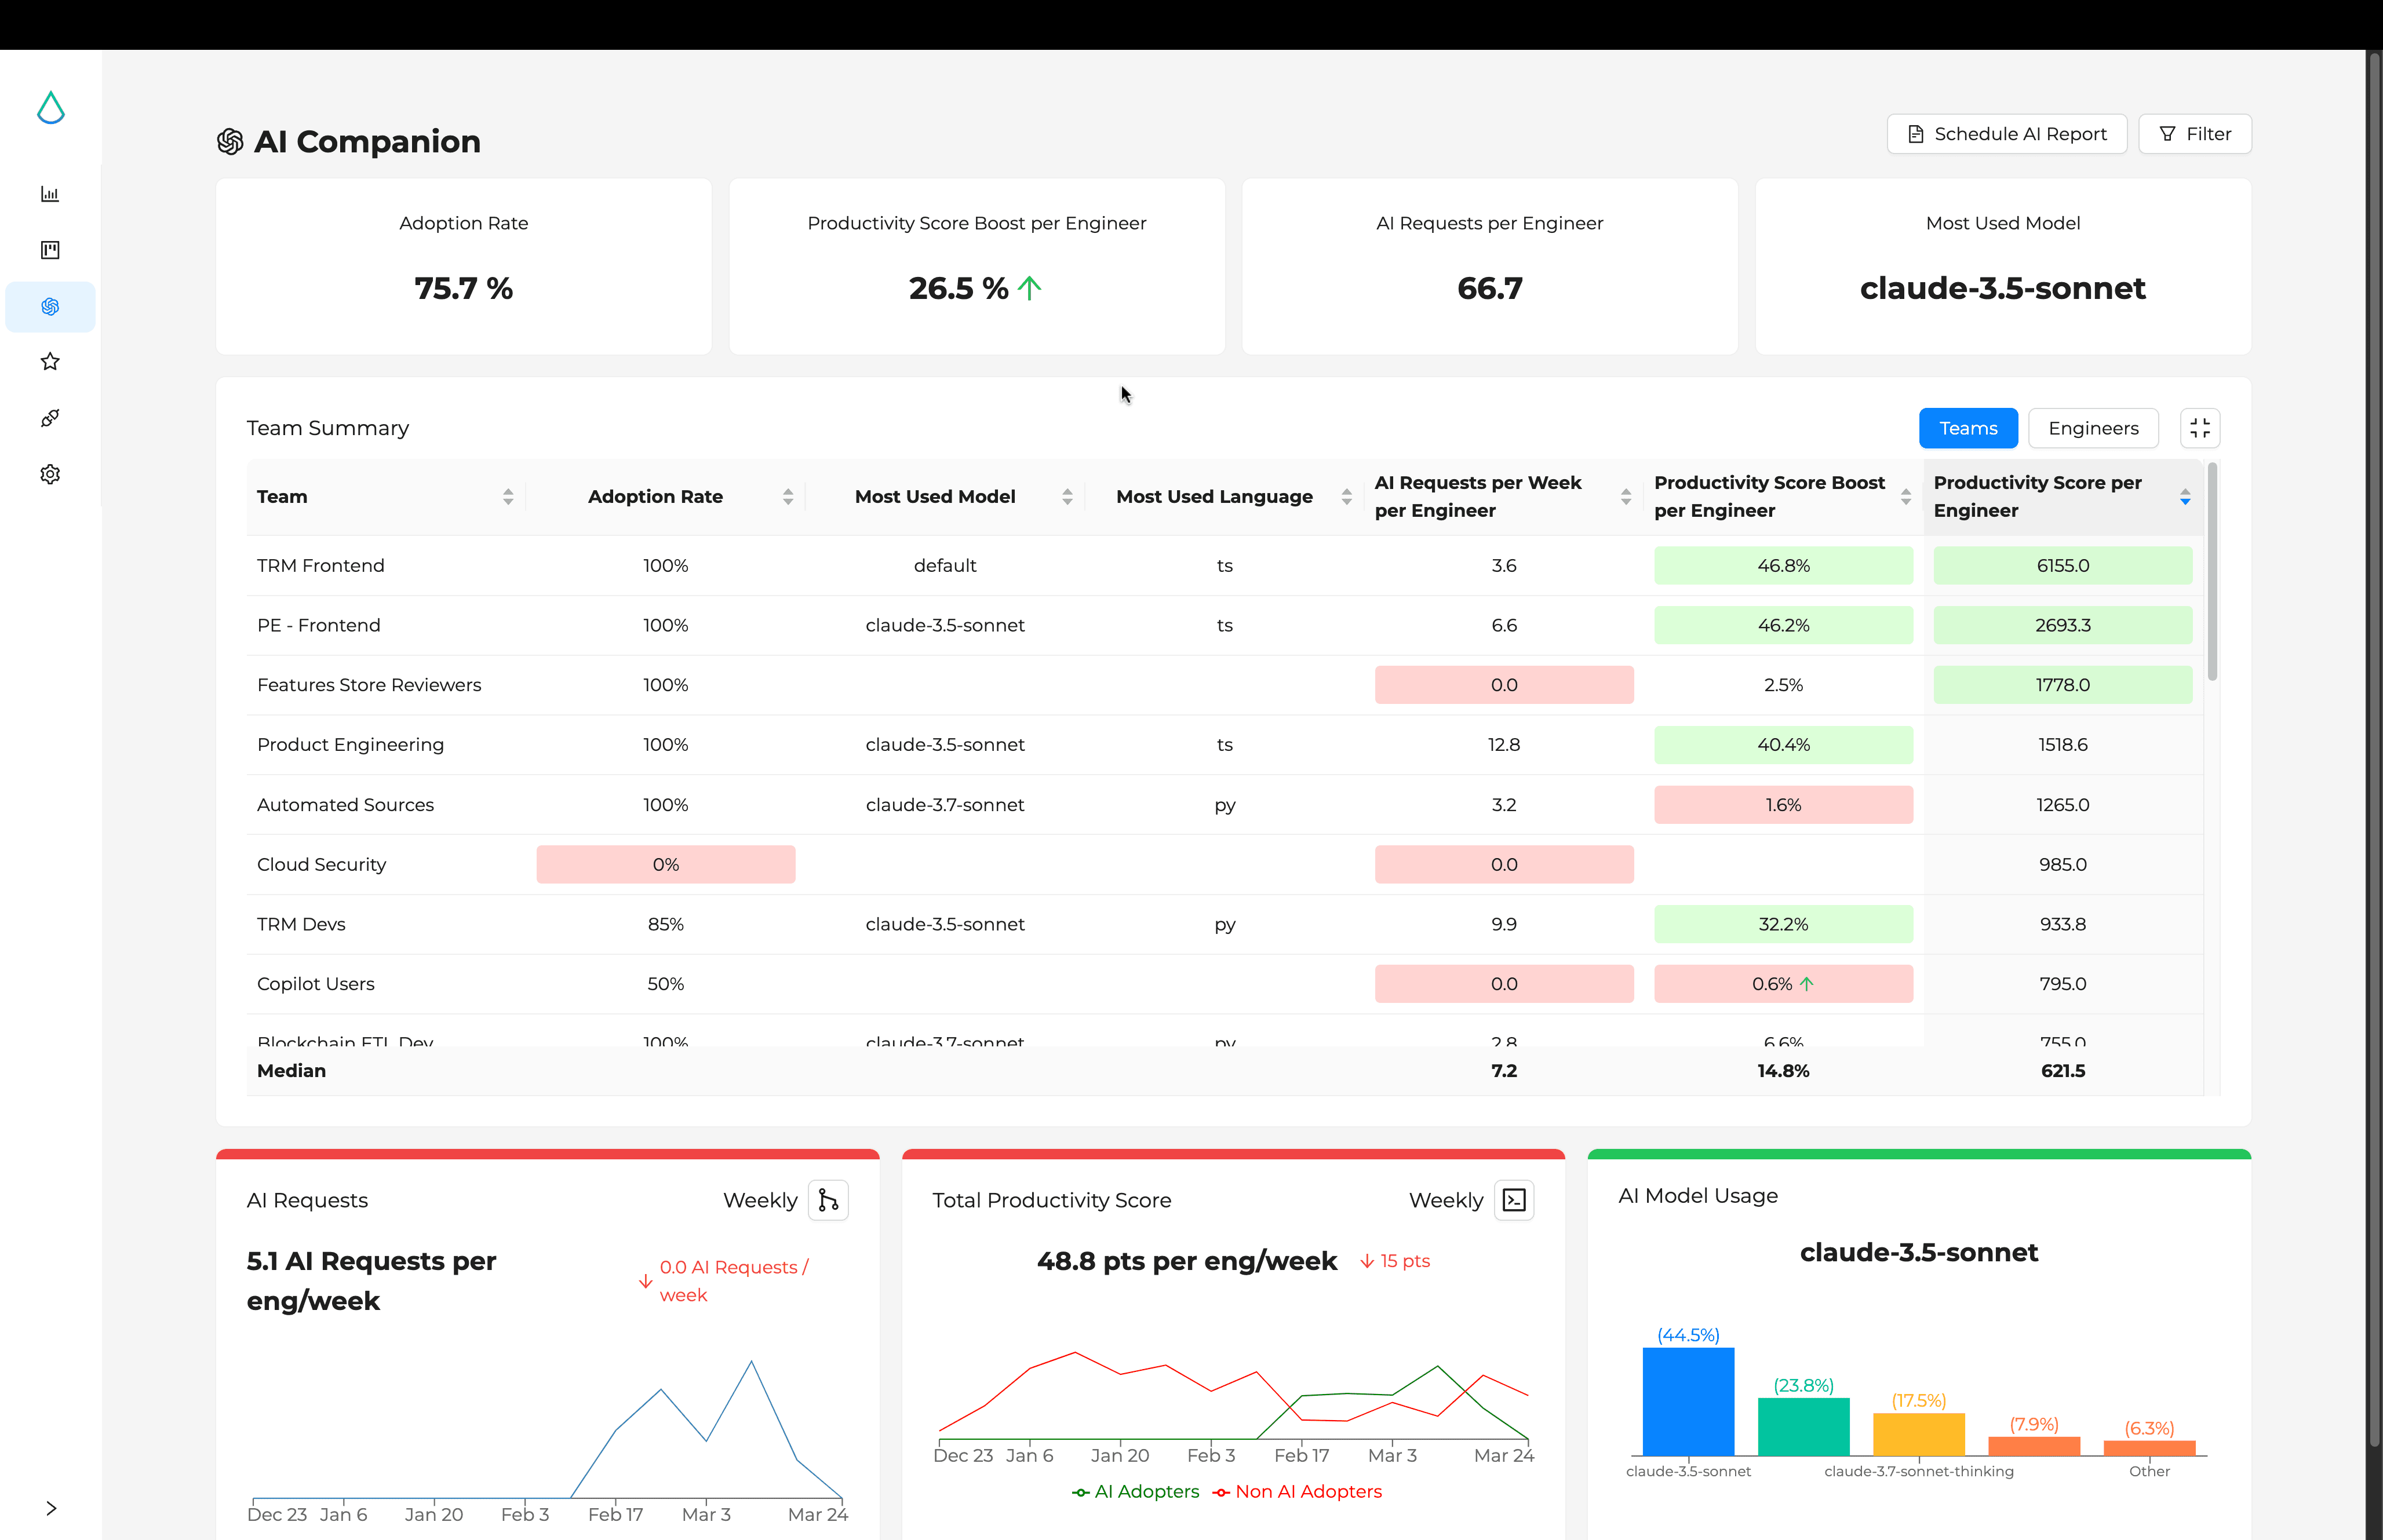This screenshot has width=2383, height=1540.
Task: Click the 0.0 AI Requests / week indicator
Action: click(x=724, y=1281)
